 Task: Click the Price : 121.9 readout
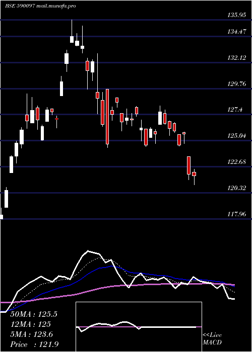coord(34,344)
